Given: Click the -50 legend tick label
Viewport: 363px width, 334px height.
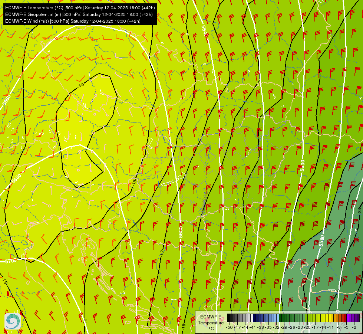Looking at the screenshot, I should tap(230, 327).
